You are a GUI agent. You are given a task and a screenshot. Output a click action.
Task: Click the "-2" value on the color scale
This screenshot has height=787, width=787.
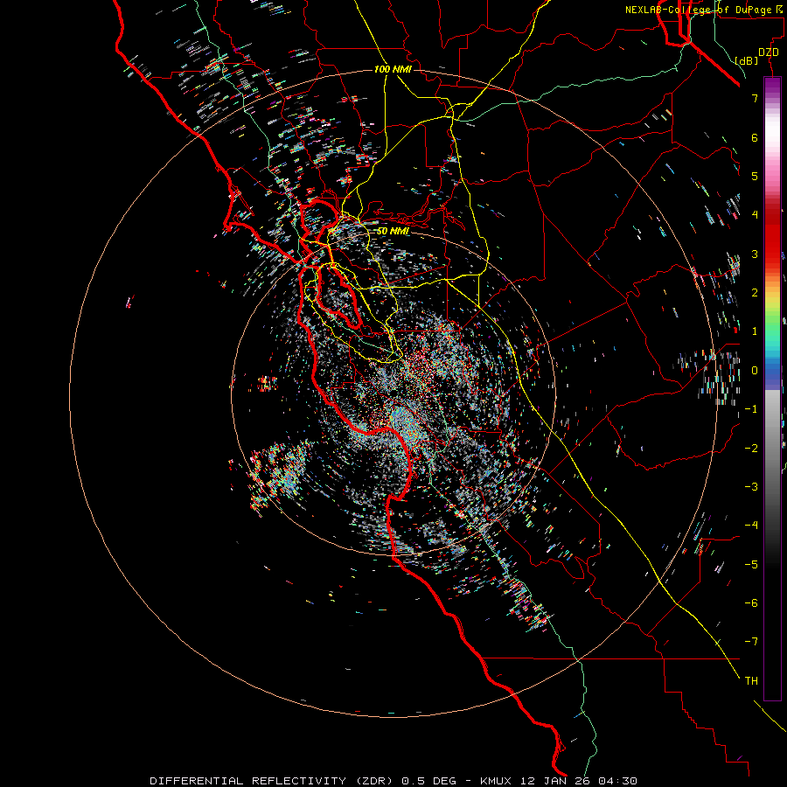pyautogui.click(x=751, y=449)
